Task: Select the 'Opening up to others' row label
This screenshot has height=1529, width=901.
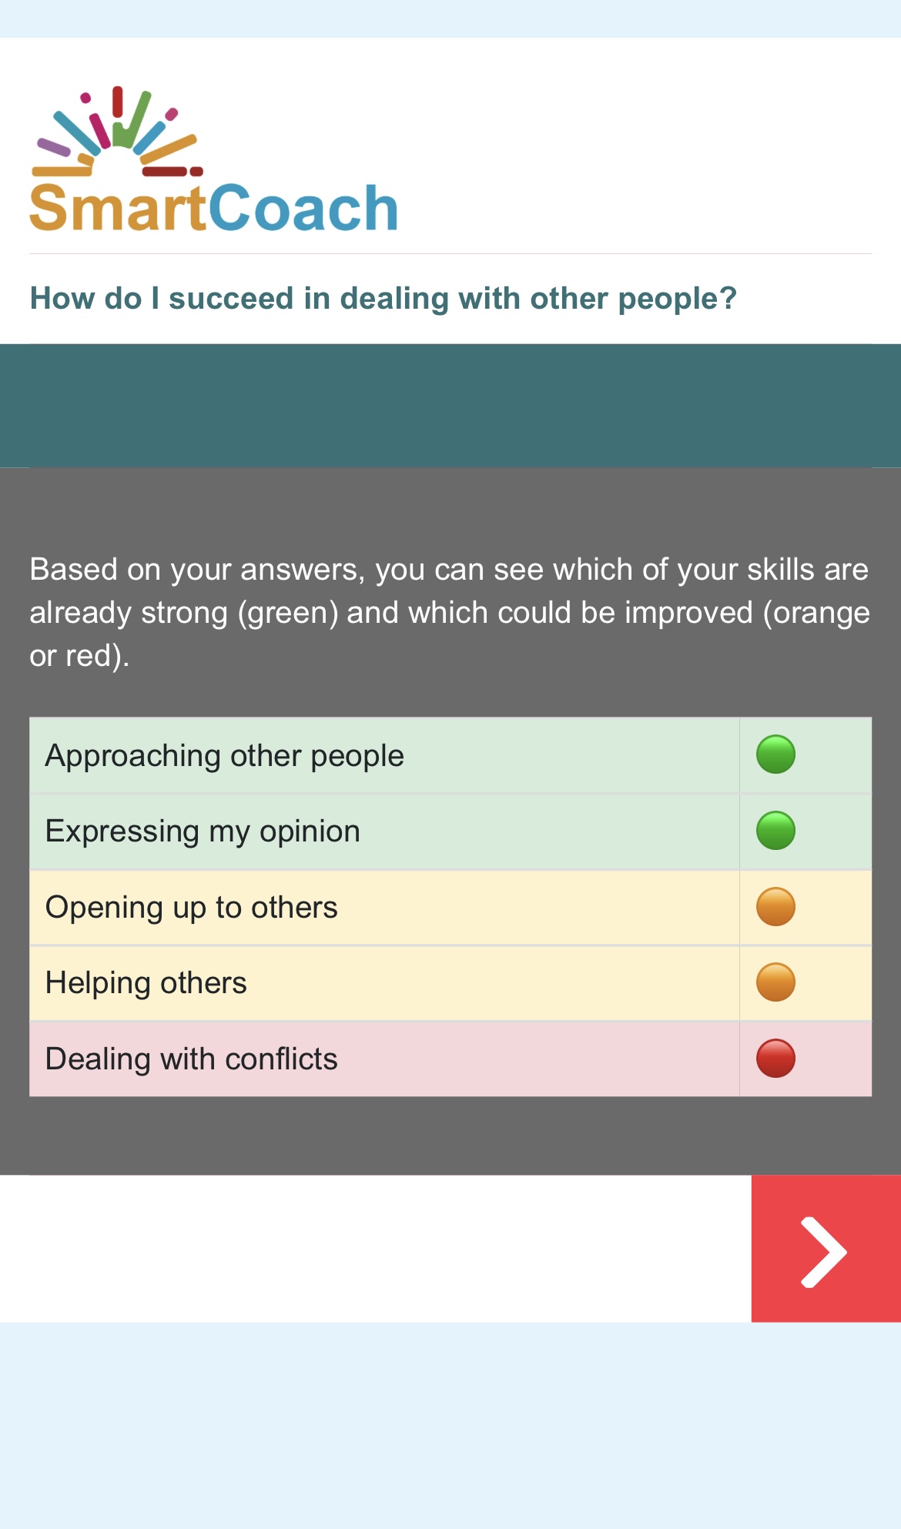Action: pos(192,908)
